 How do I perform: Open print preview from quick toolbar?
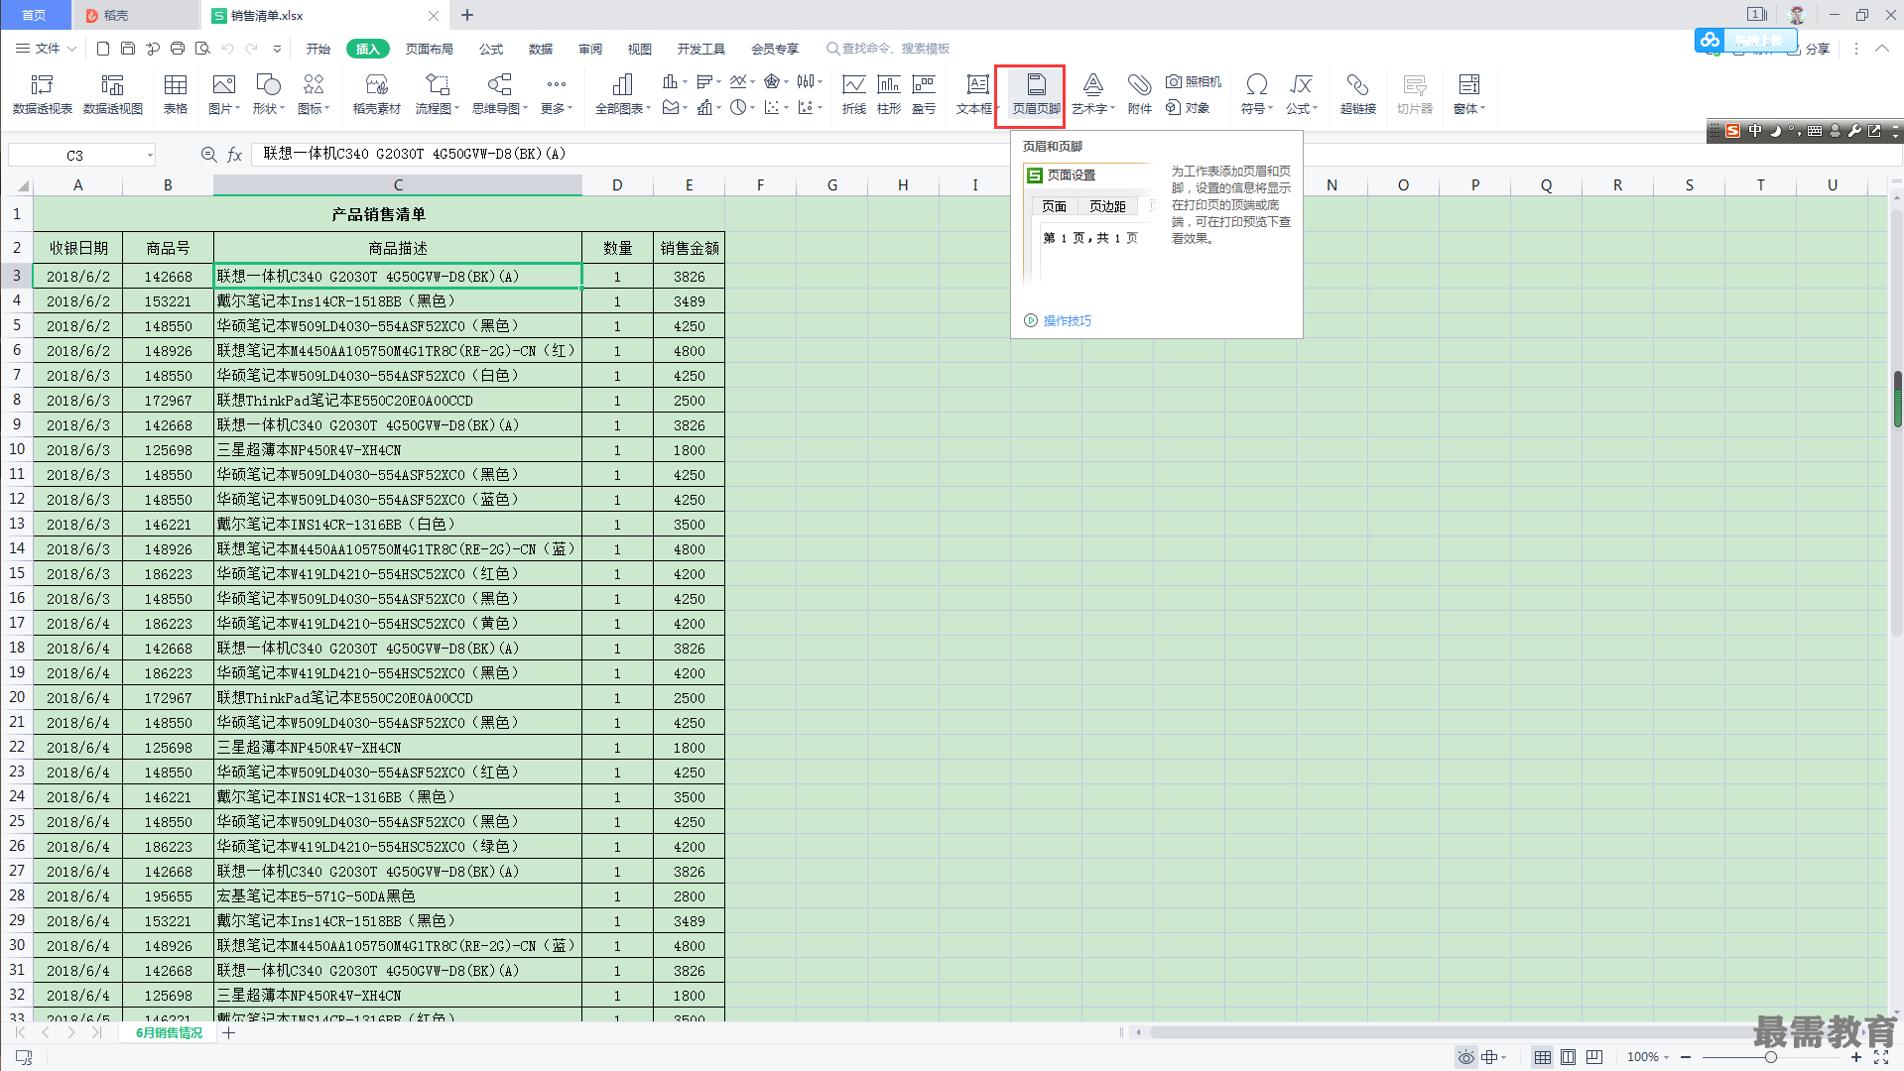[x=202, y=49]
